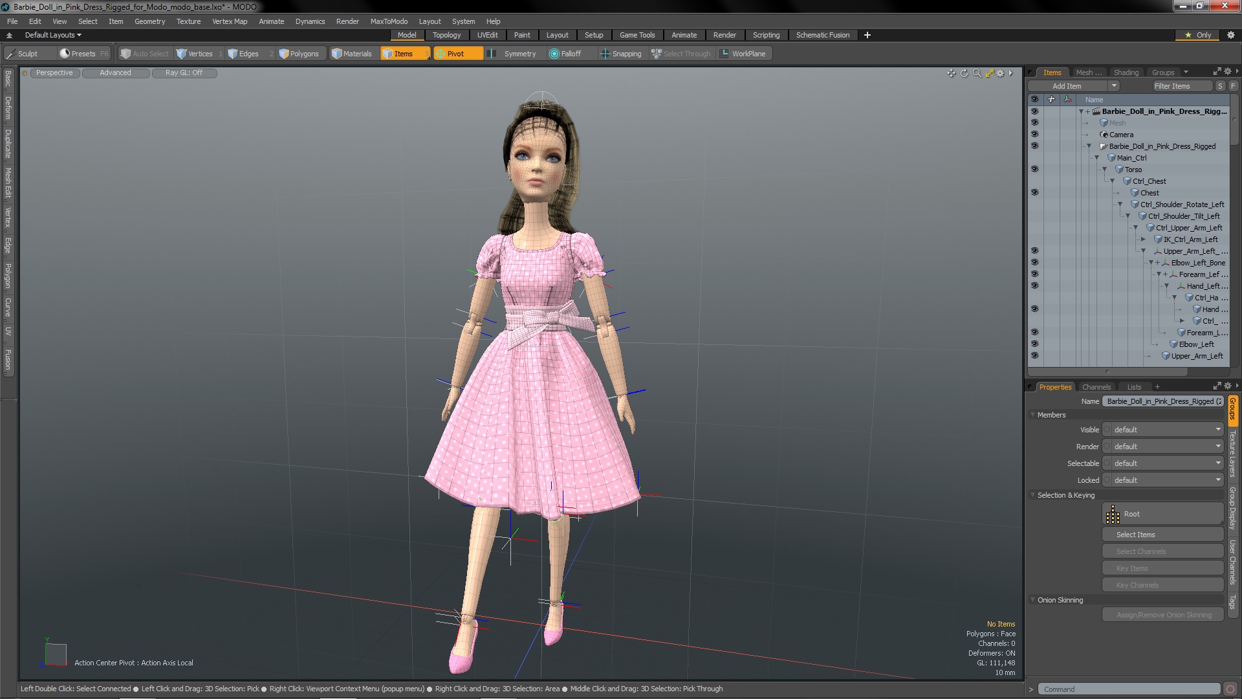Switch to the Channels tab
This screenshot has height=699, width=1242.
1096,387
